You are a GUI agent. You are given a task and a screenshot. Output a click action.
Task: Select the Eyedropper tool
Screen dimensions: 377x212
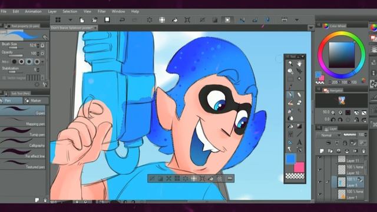(x=290, y=87)
